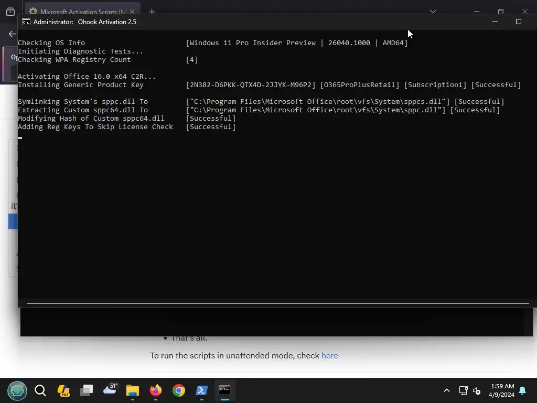Click 'Adding Reg Keys To Skip License Check'
This screenshot has width=537, height=403.
click(95, 127)
